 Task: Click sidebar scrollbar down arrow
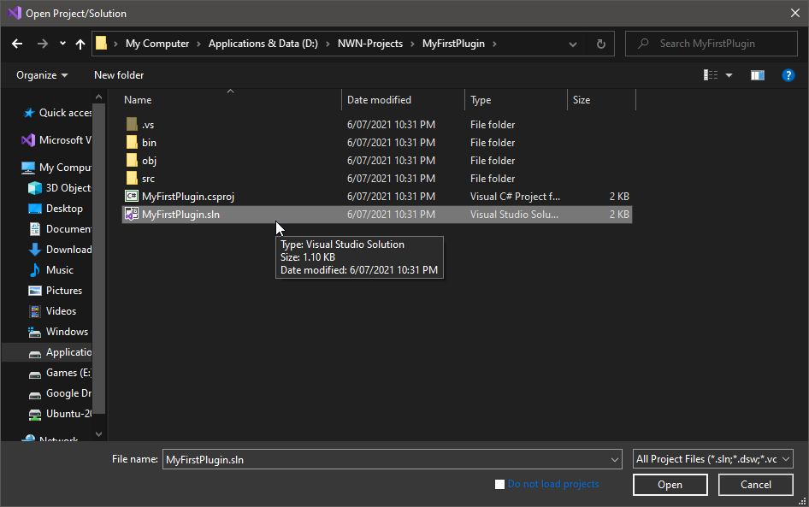(99, 434)
